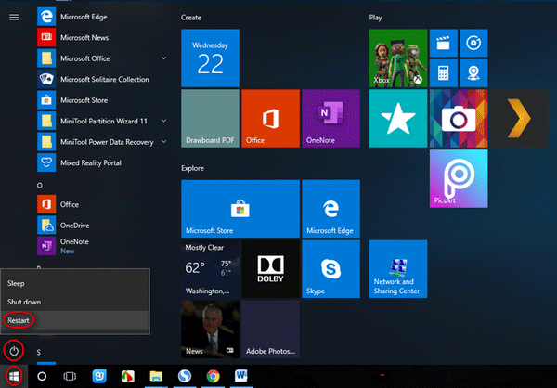The width and height of the screenshot is (557, 388).
Task: Open Office app under letter O
Action: [x=102, y=204]
